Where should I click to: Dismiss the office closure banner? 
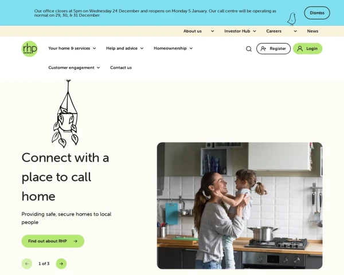point(317,13)
